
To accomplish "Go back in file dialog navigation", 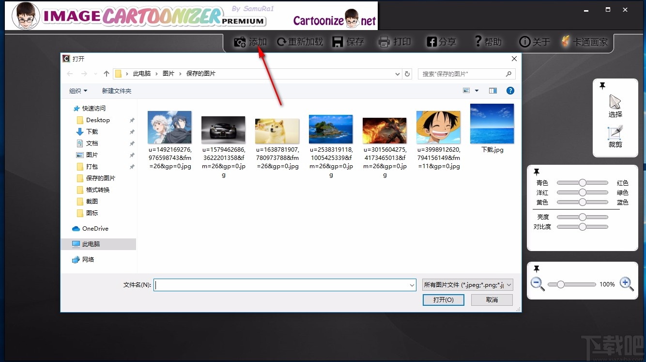I will click(x=70, y=74).
